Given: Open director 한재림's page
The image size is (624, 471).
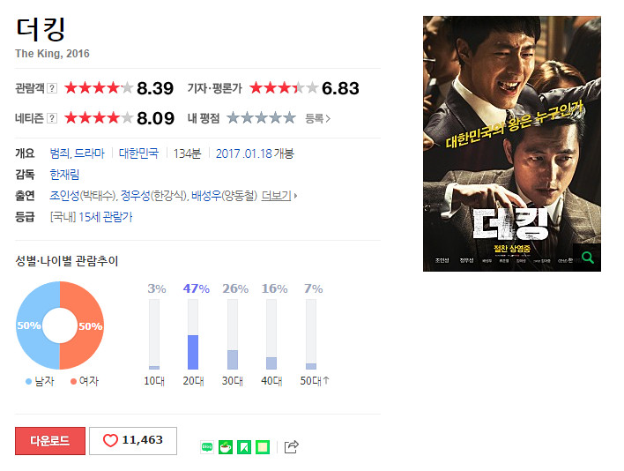Looking at the screenshot, I should pos(64,175).
